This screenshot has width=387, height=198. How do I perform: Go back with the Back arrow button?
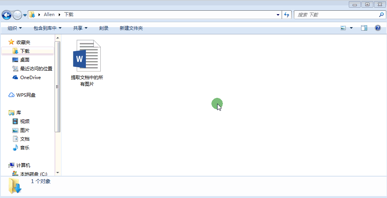[x=6, y=15]
